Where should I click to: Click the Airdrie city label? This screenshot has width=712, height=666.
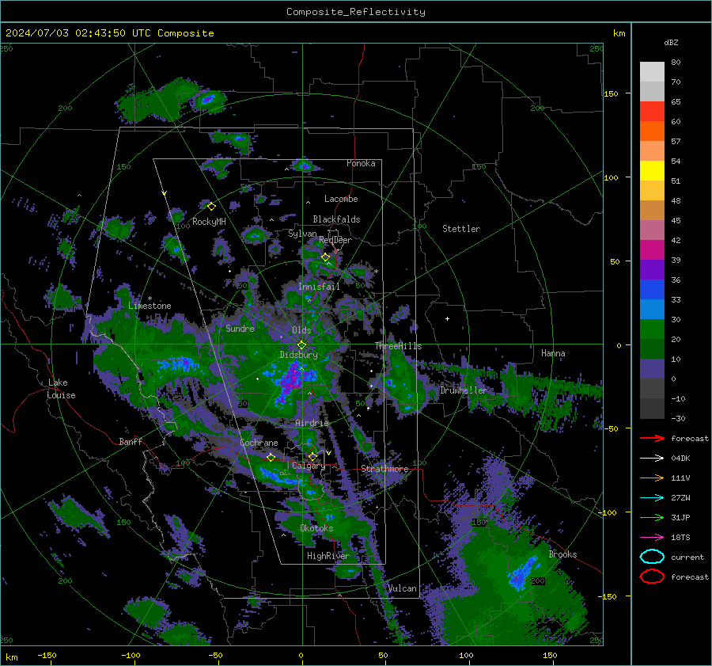click(x=312, y=423)
